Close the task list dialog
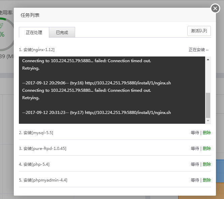Viewport: 224px width, 199px height. pyautogui.click(x=215, y=8)
